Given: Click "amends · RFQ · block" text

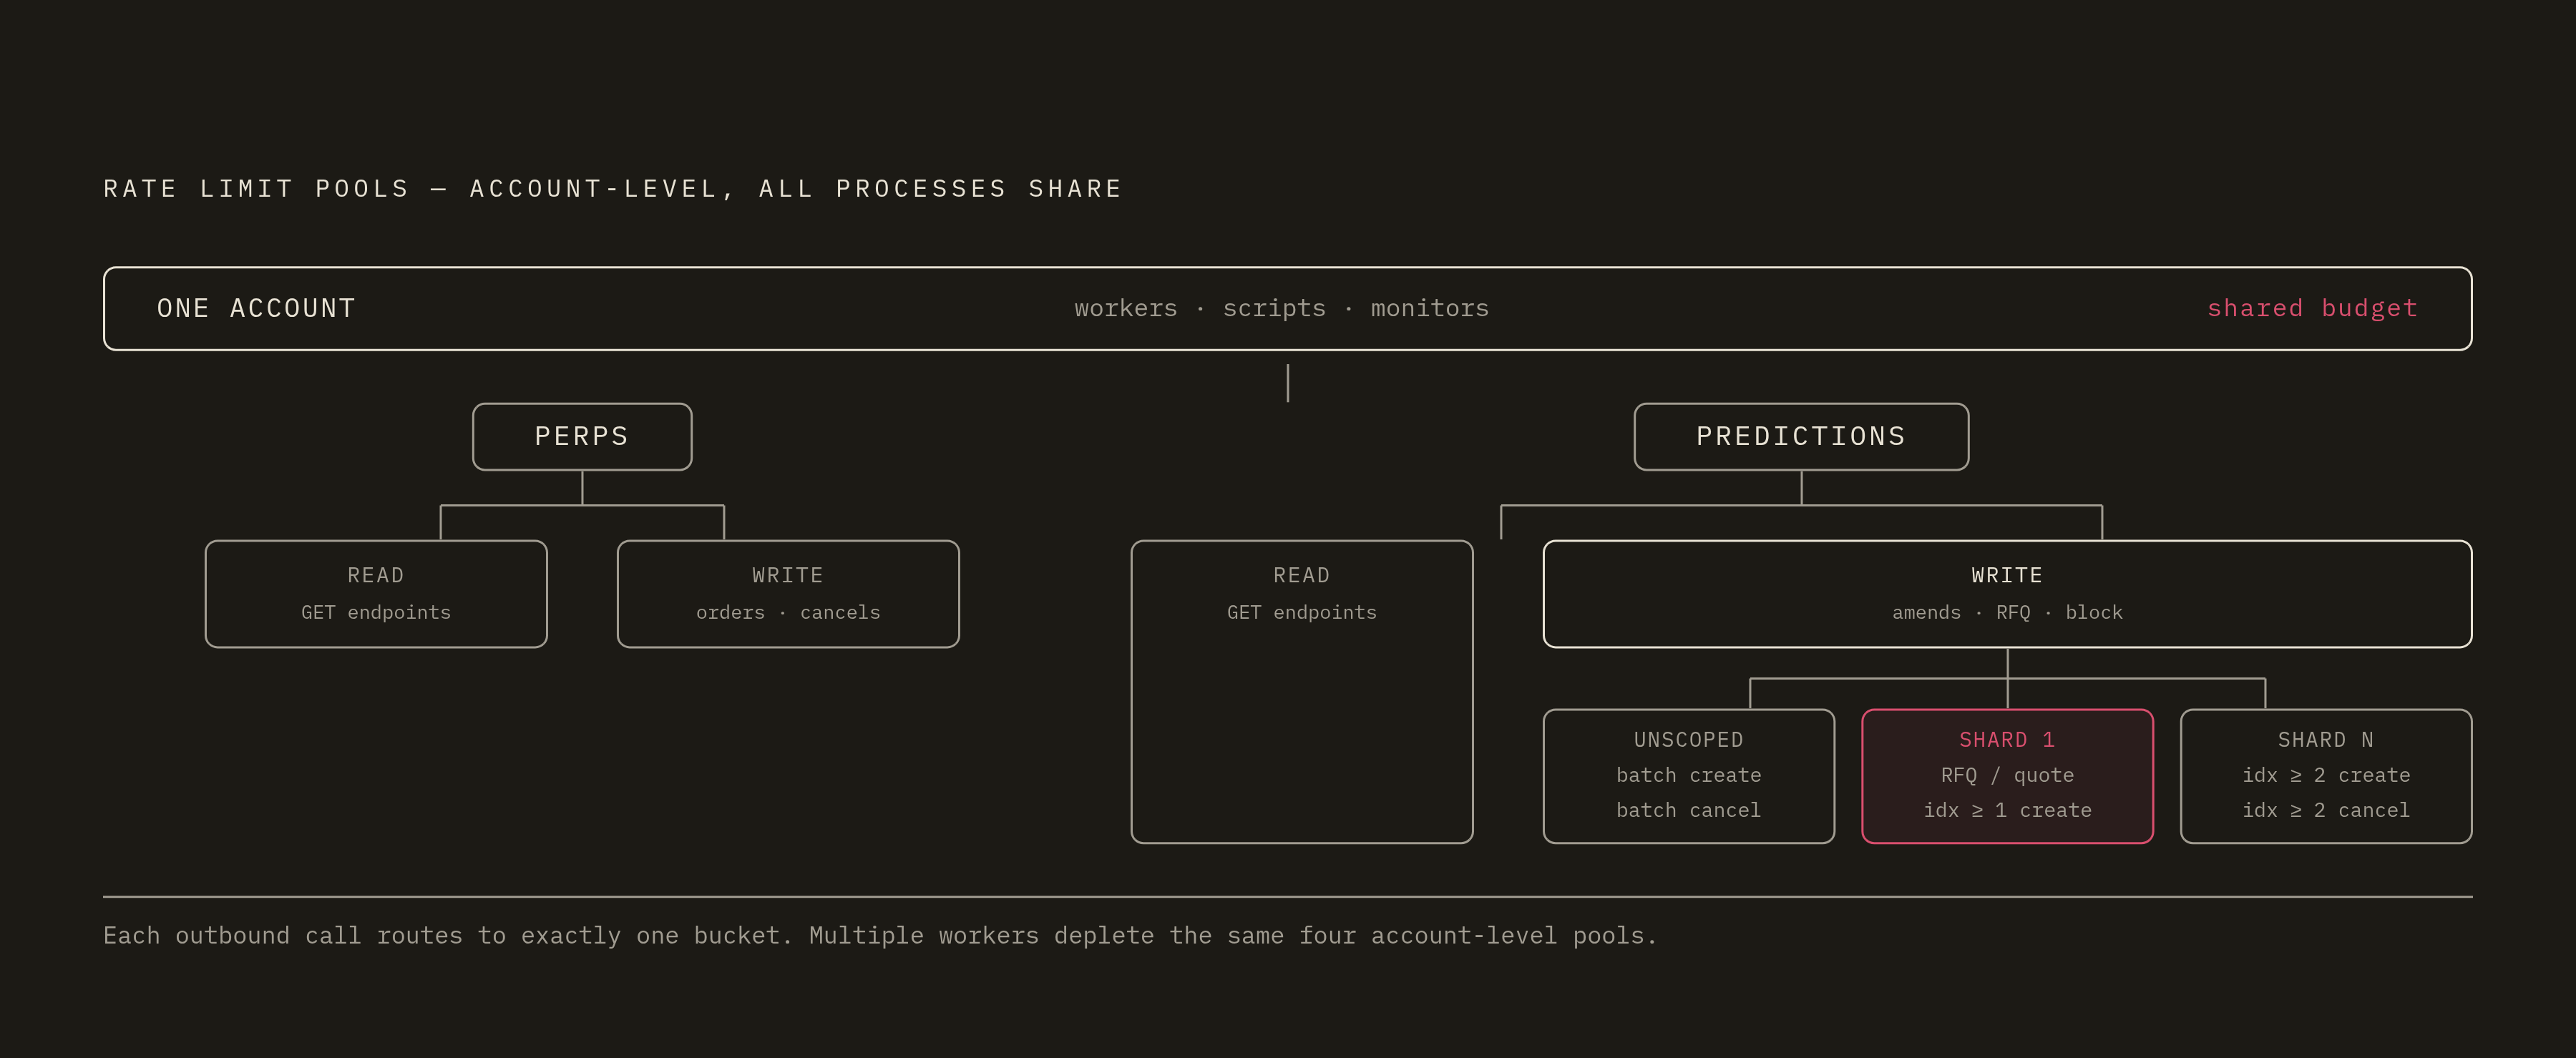Looking at the screenshot, I should pos(2007,612).
